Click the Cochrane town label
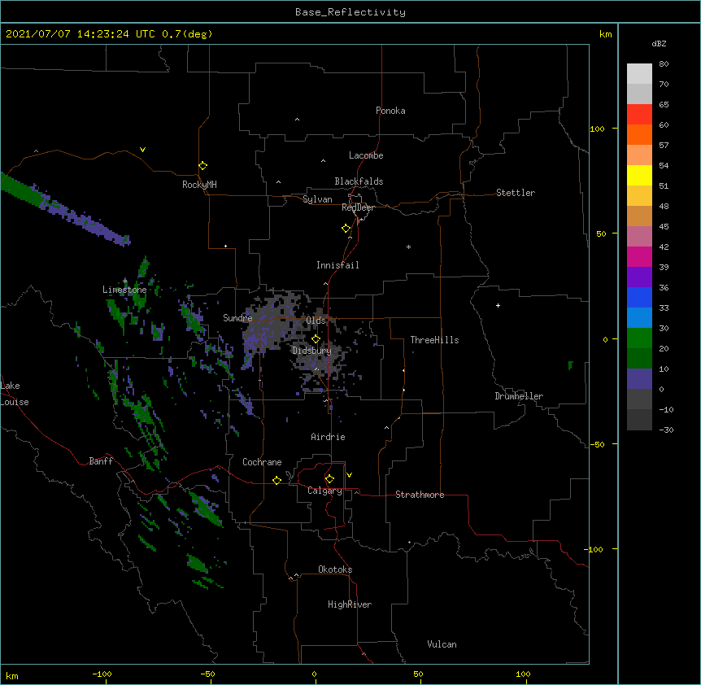This screenshot has height=685, width=701. 262,462
